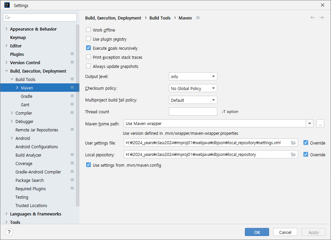Click the forward navigation arrow icon
The height and width of the screenshot is (240, 331).
tap(322, 17)
